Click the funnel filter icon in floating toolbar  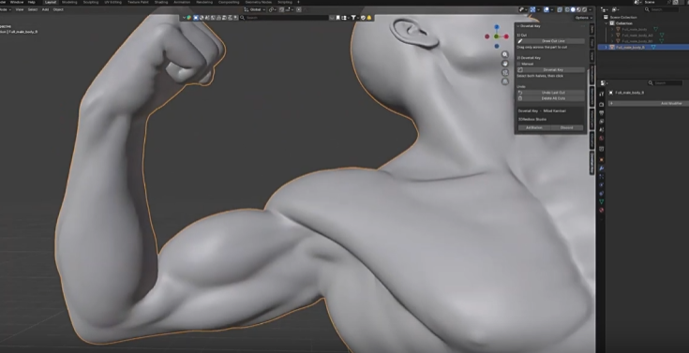point(353,18)
